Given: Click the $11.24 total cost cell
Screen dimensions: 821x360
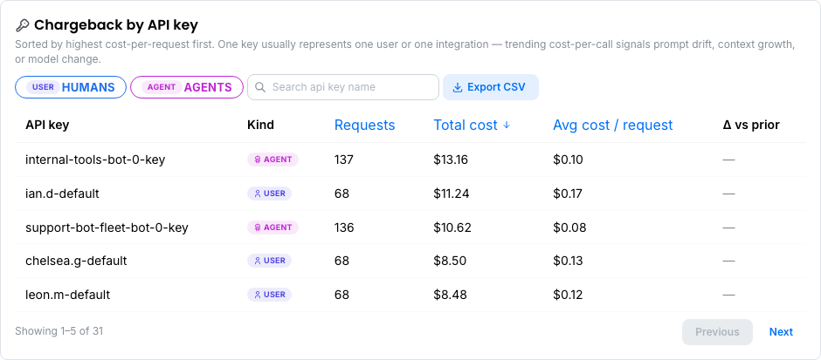Looking at the screenshot, I should coord(452,194).
